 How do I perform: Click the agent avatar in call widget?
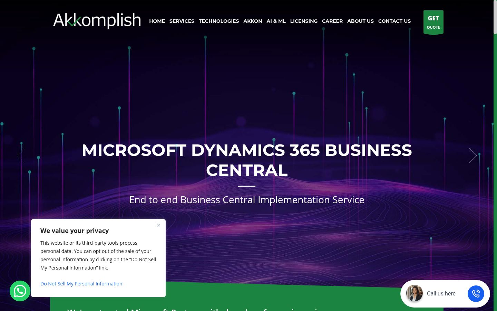(x=415, y=293)
